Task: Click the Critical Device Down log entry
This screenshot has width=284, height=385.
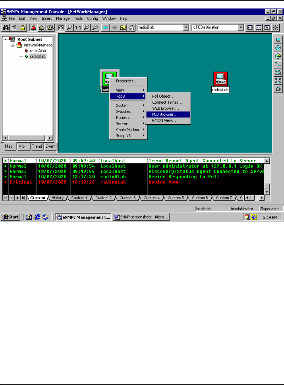Action: [x=133, y=182]
